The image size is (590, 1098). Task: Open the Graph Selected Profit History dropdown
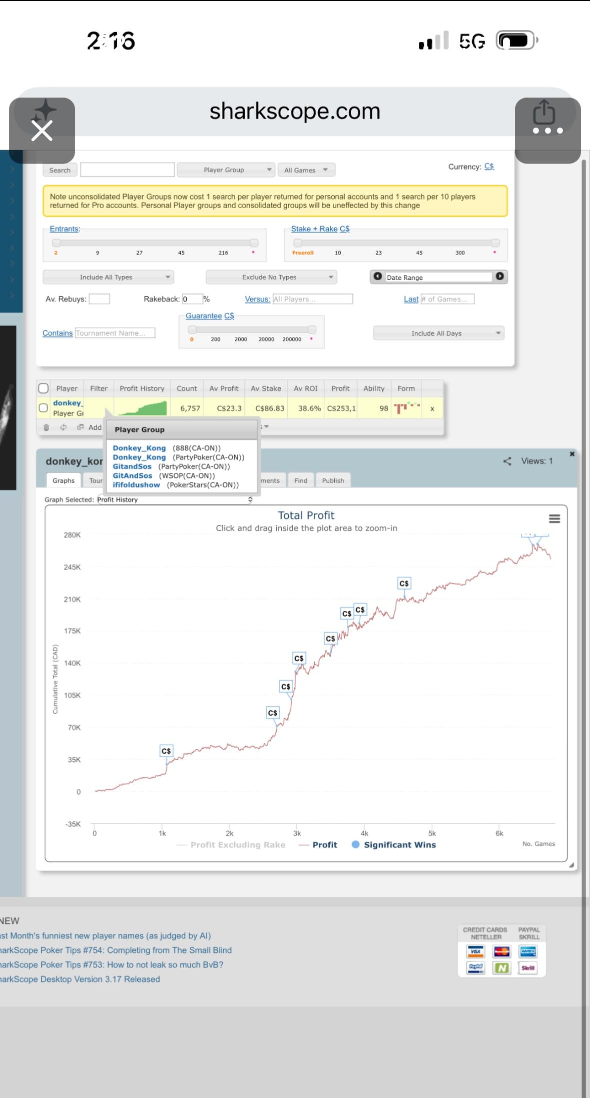(175, 499)
